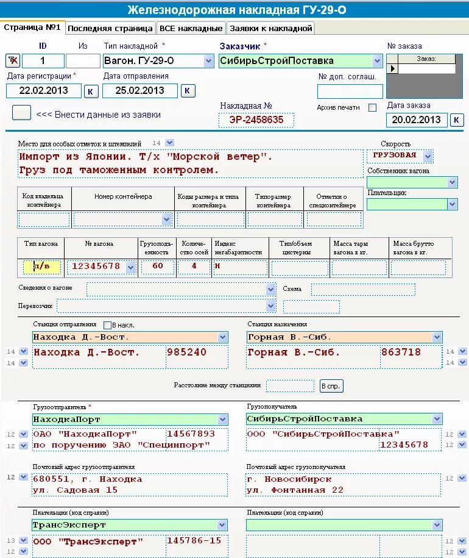Select Страница №1 tab
The image size is (469, 558).
tap(32, 27)
